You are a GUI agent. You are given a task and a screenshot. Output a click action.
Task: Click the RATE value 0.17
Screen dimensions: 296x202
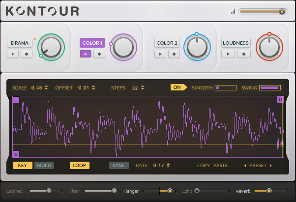[x=158, y=166]
